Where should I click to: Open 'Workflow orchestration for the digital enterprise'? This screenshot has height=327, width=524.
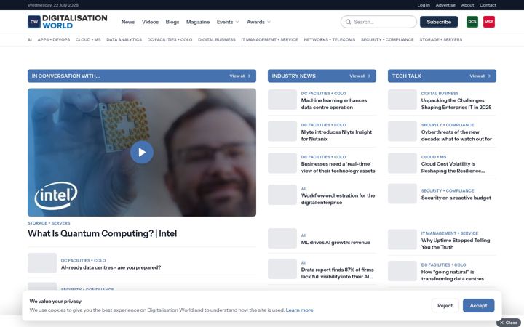point(338,199)
